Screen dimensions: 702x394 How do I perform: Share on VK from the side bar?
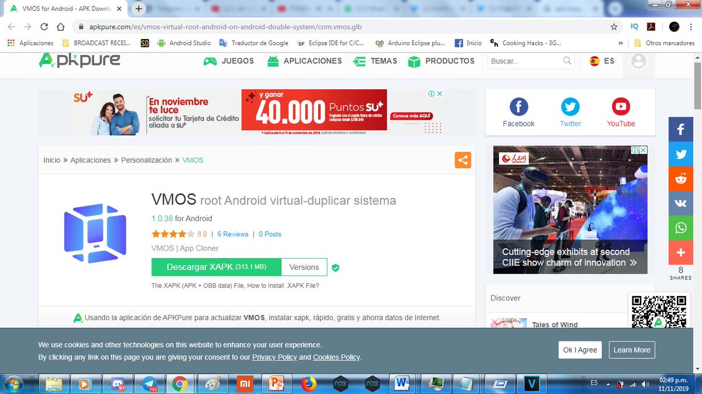click(x=681, y=203)
